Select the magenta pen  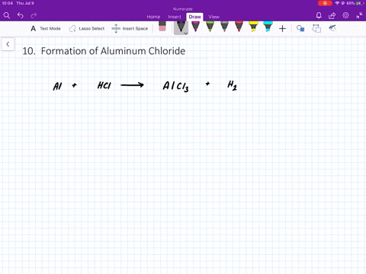click(195, 27)
